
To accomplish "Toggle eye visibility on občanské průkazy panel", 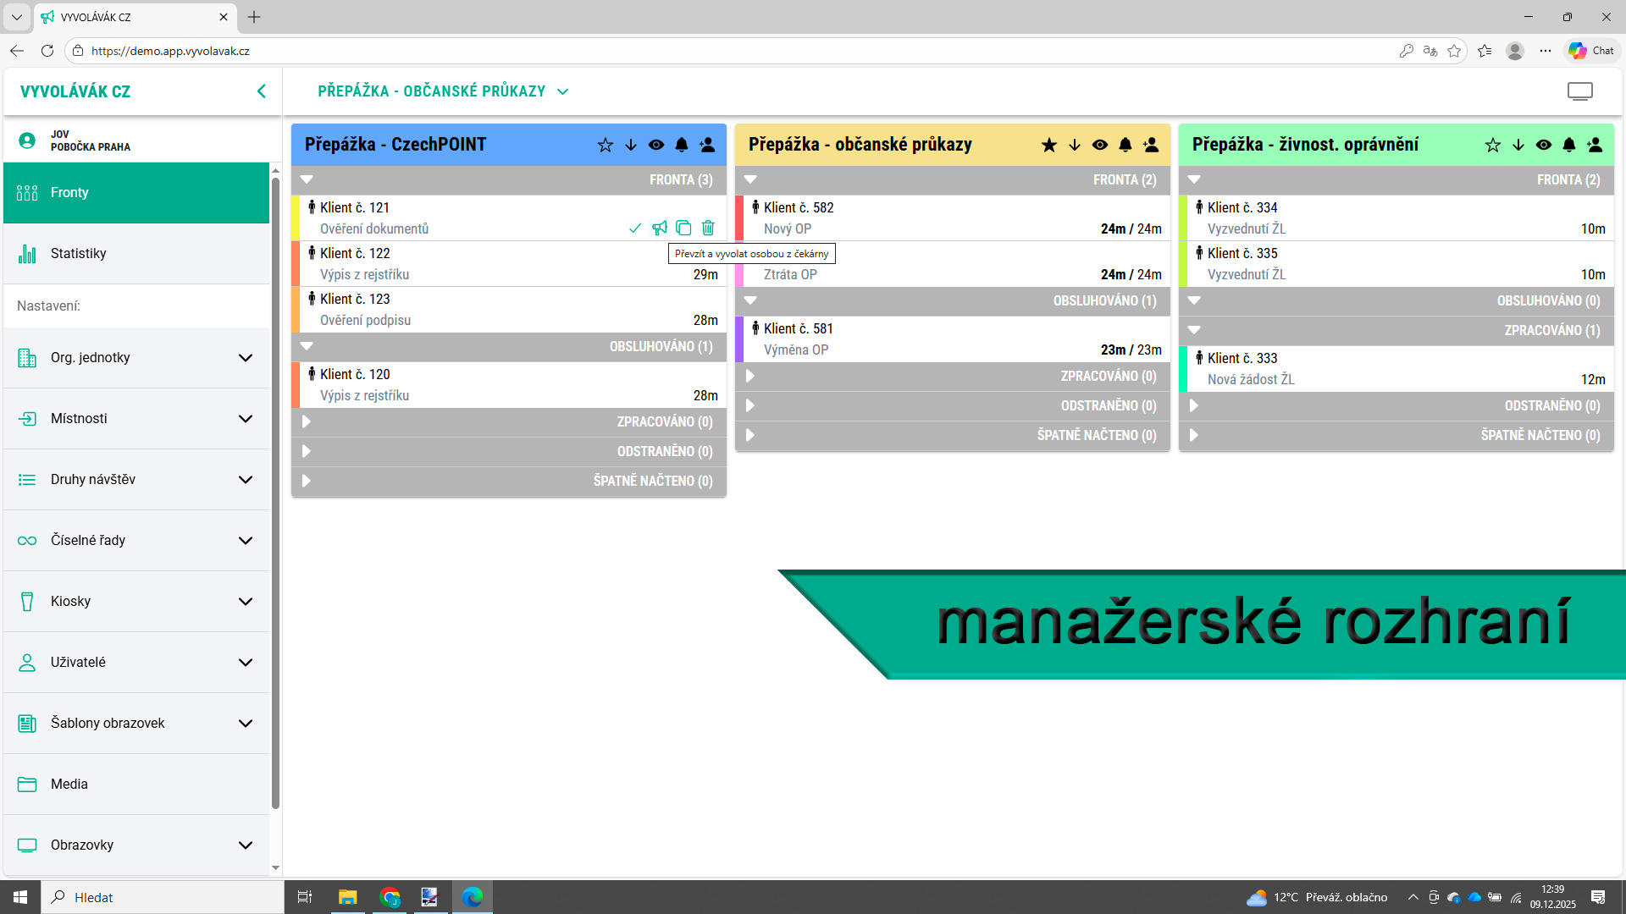I will (x=1099, y=145).
